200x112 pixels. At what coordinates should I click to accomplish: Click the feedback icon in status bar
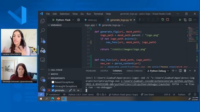coord(189,95)
